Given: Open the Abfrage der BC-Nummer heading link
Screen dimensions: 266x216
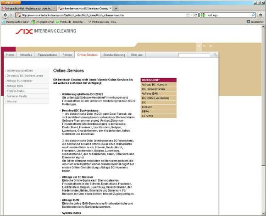Looking at the screenshot, I should point(78,177).
